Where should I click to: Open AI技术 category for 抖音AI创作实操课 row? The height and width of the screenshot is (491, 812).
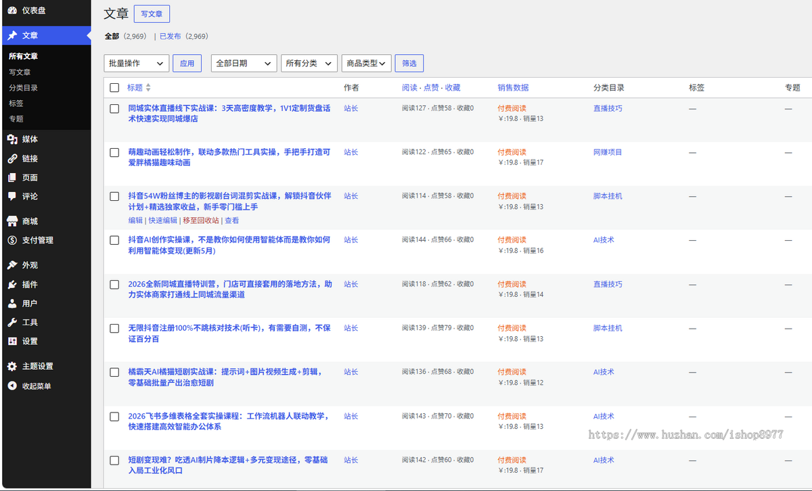604,240
